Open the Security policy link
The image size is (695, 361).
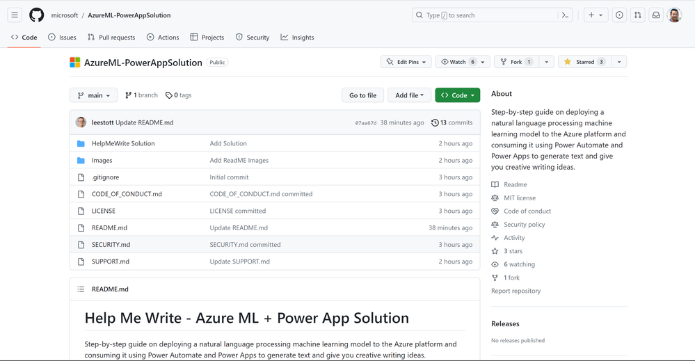(525, 225)
